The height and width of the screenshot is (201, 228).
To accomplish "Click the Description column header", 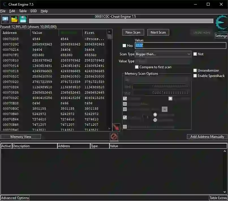I will click(35, 146).
